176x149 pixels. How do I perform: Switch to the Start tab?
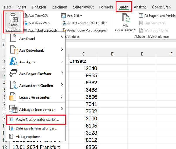click(x=22, y=7)
